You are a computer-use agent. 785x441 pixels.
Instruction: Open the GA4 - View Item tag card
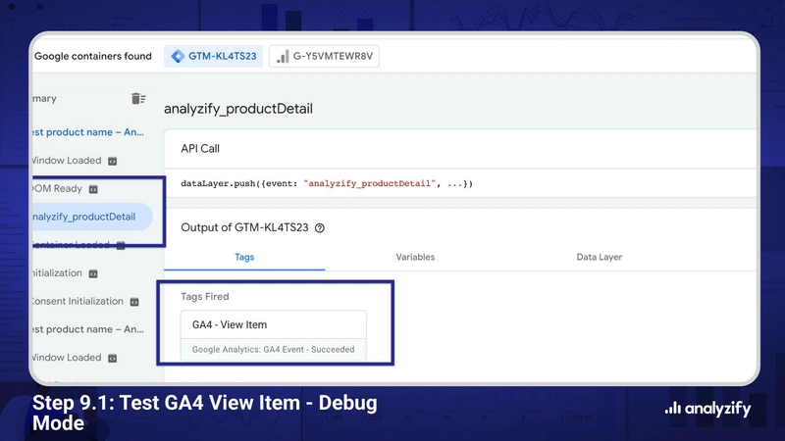[274, 335]
